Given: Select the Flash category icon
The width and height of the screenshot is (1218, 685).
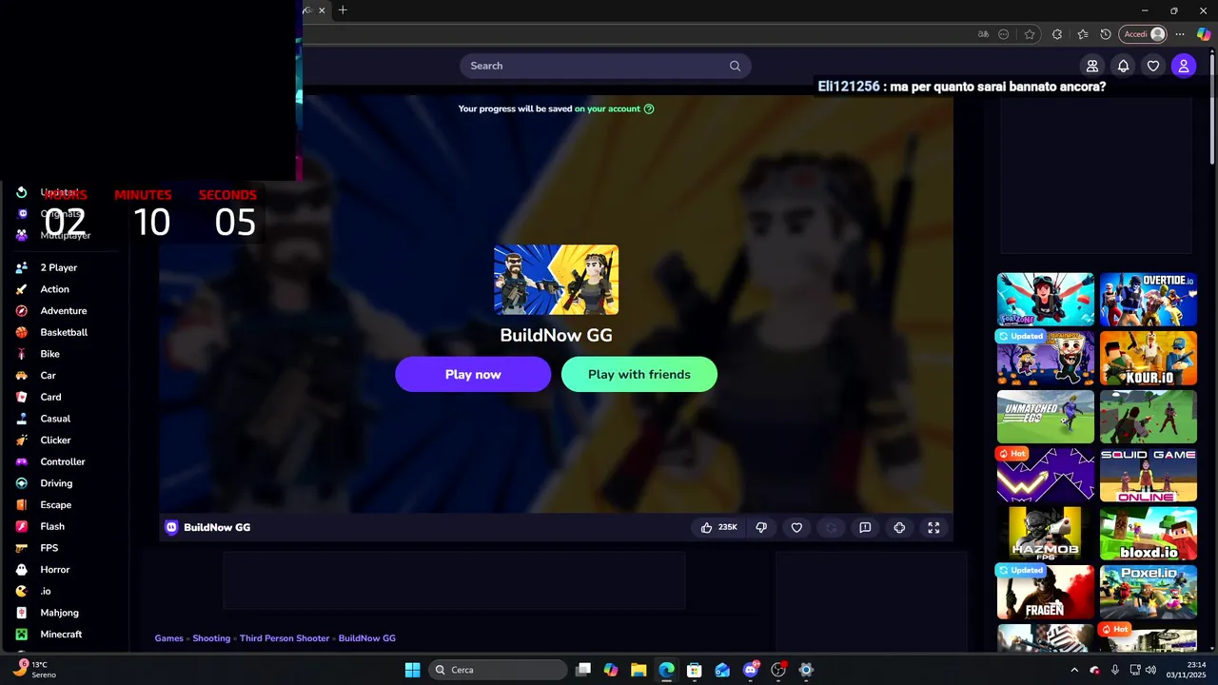Looking at the screenshot, I should (21, 526).
